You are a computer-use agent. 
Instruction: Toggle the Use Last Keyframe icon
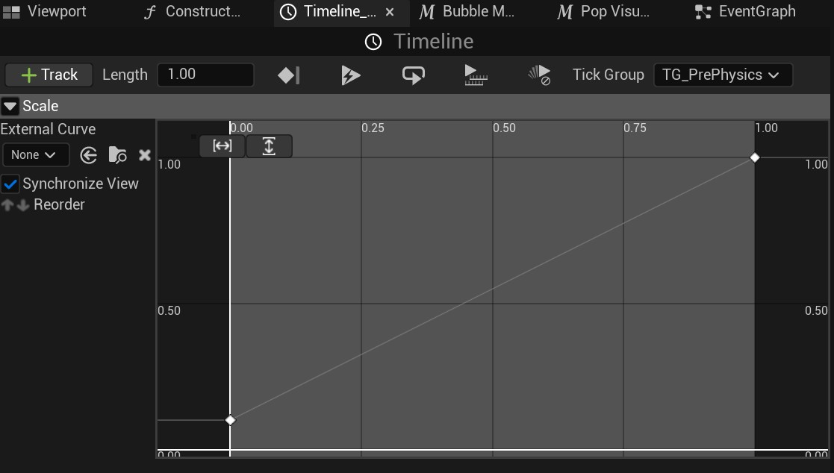(x=288, y=75)
